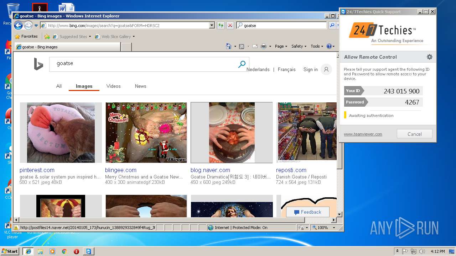
Task: Click the Read Mail envelope icon
Action: coord(255,46)
